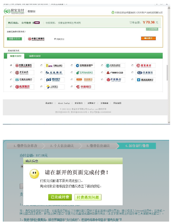The width and height of the screenshot is (173, 223).
Task: Click the 应付金额: 117.18元 text
Action: [33, 155]
